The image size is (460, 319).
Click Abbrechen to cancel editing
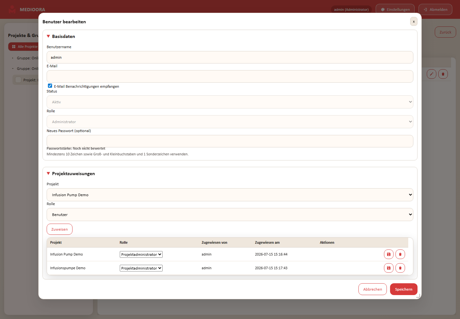pos(372,289)
